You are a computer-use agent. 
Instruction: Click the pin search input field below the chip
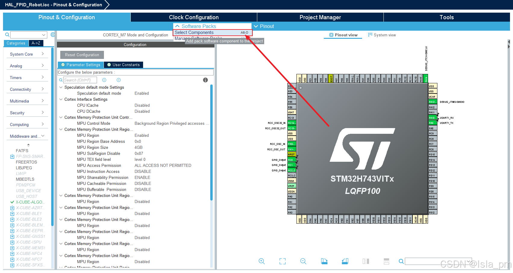(438, 261)
